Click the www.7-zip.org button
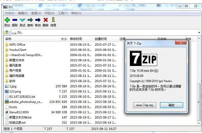Image resolution: width=202 pixels, height=133 pixels. pos(145,105)
